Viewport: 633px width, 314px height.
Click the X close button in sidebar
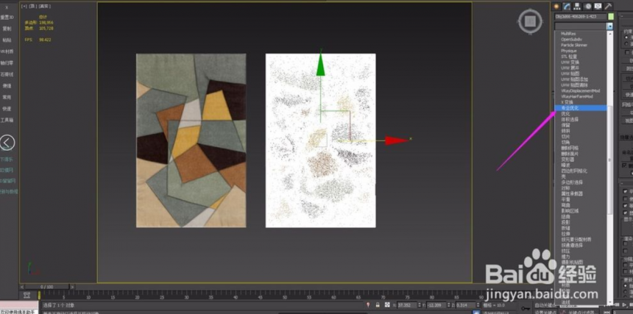tap(7, 7)
